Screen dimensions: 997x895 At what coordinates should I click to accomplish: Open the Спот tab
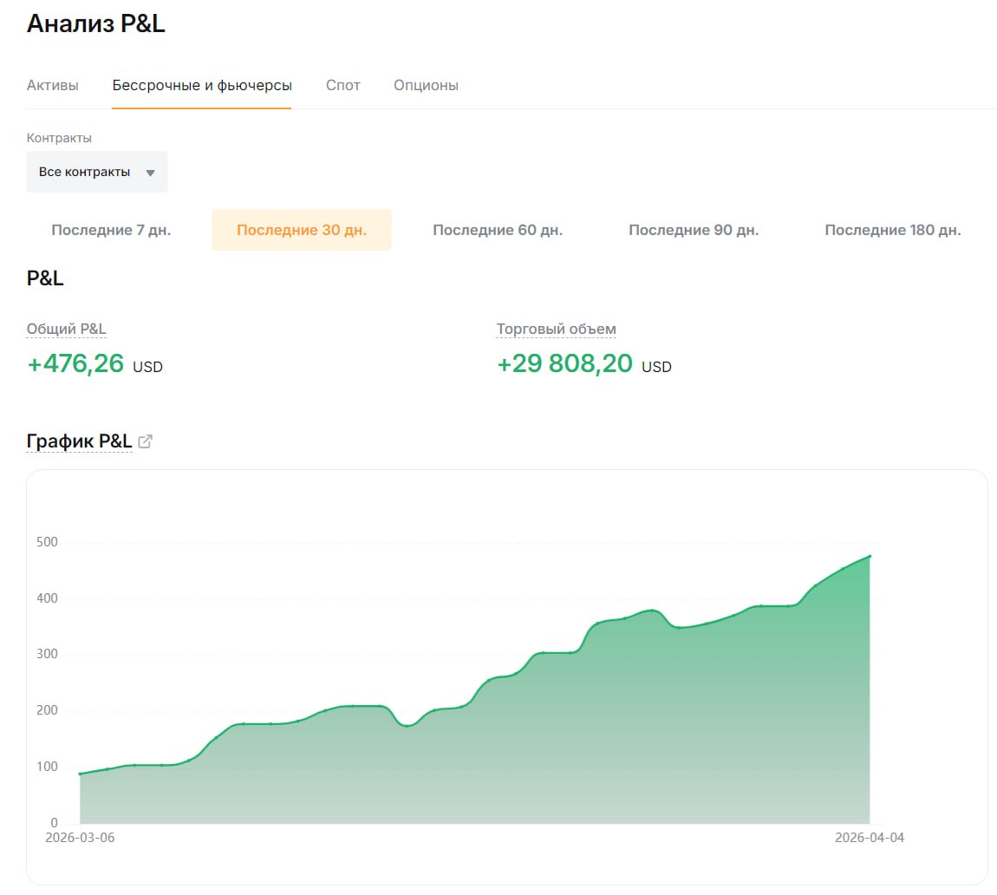343,85
